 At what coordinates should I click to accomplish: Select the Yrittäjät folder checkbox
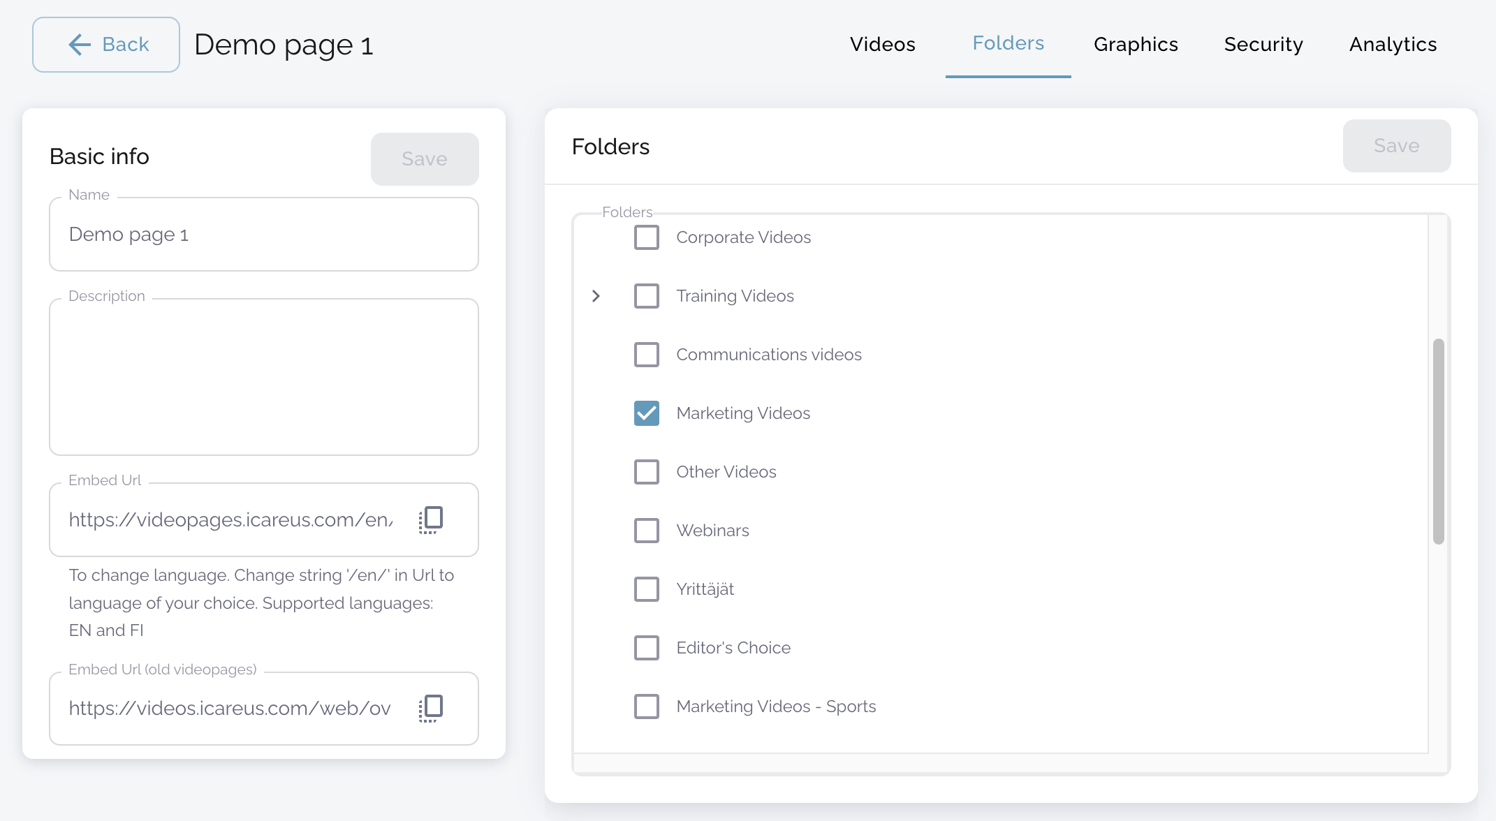pos(647,589)
